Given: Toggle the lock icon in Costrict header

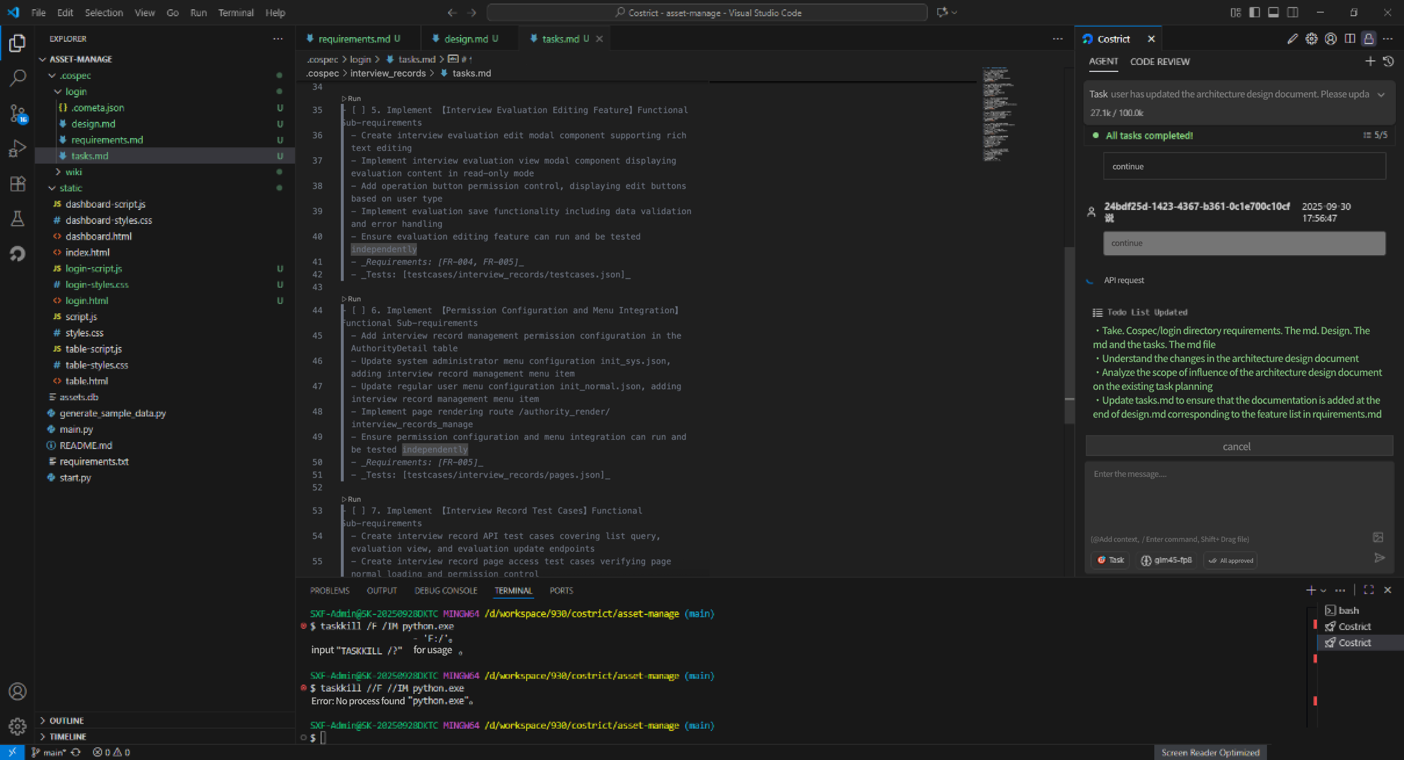Looking at the screenshot, I should pos(1369,39).
